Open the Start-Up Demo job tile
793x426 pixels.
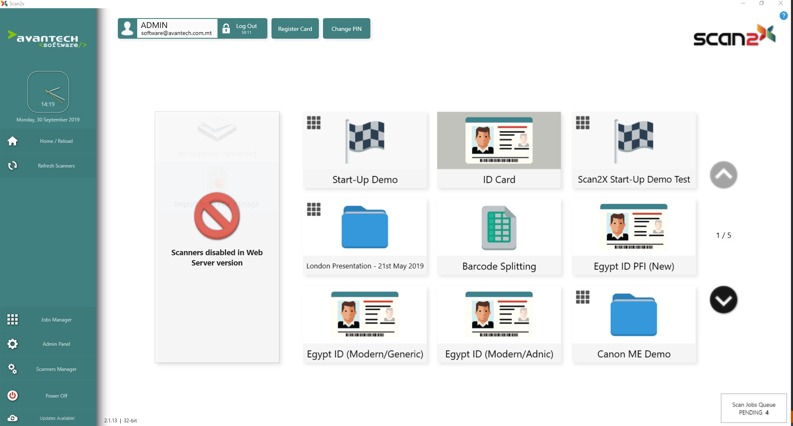coord(365,150)
